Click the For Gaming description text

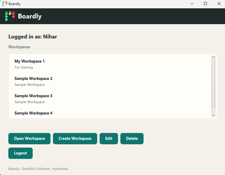coord(24,67)
